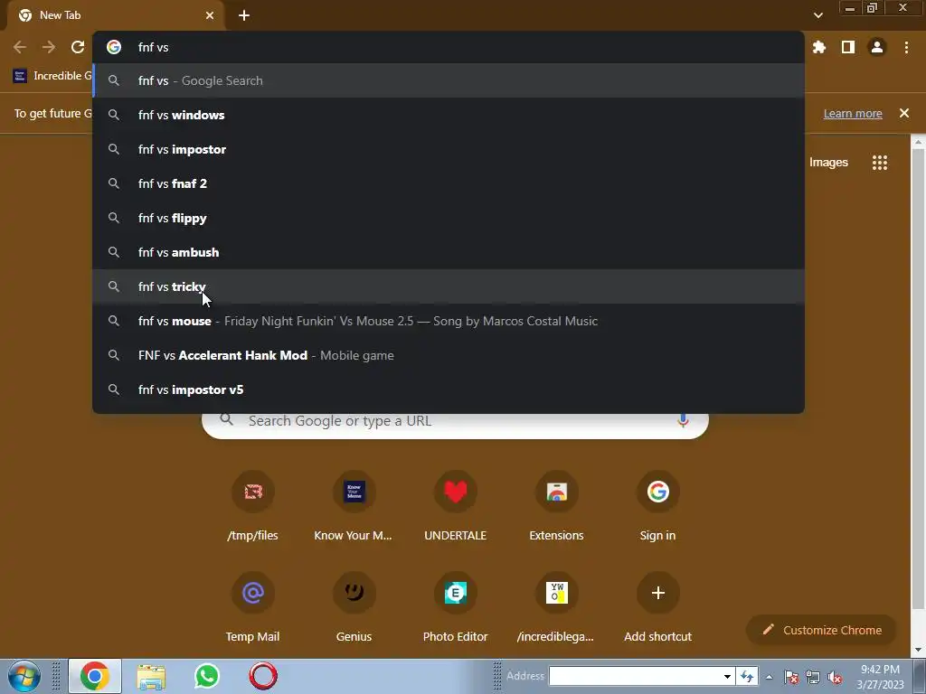Choose the "fnf vs tricky" suggestion
The width and height of the screenshot is (926, 694).
point(449,286)
